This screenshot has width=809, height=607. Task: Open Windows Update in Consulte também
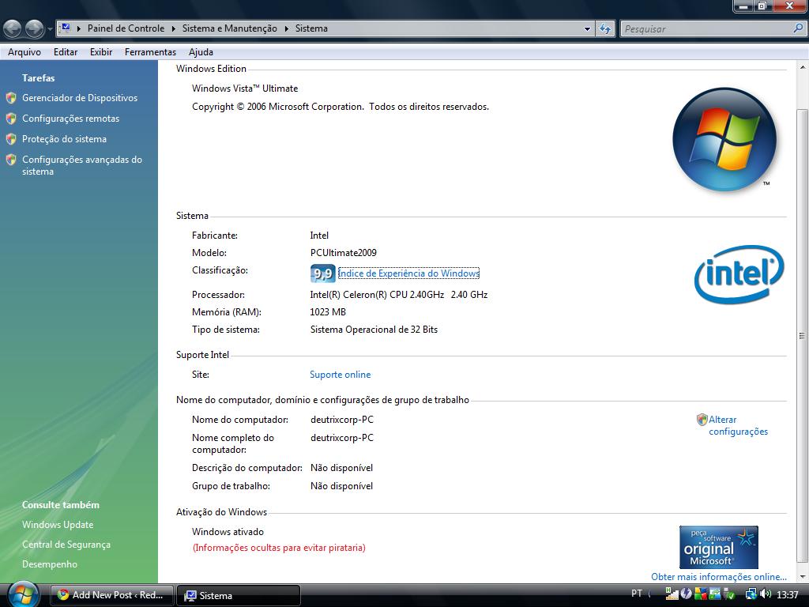pyautogui.click(x=58, y=525)
